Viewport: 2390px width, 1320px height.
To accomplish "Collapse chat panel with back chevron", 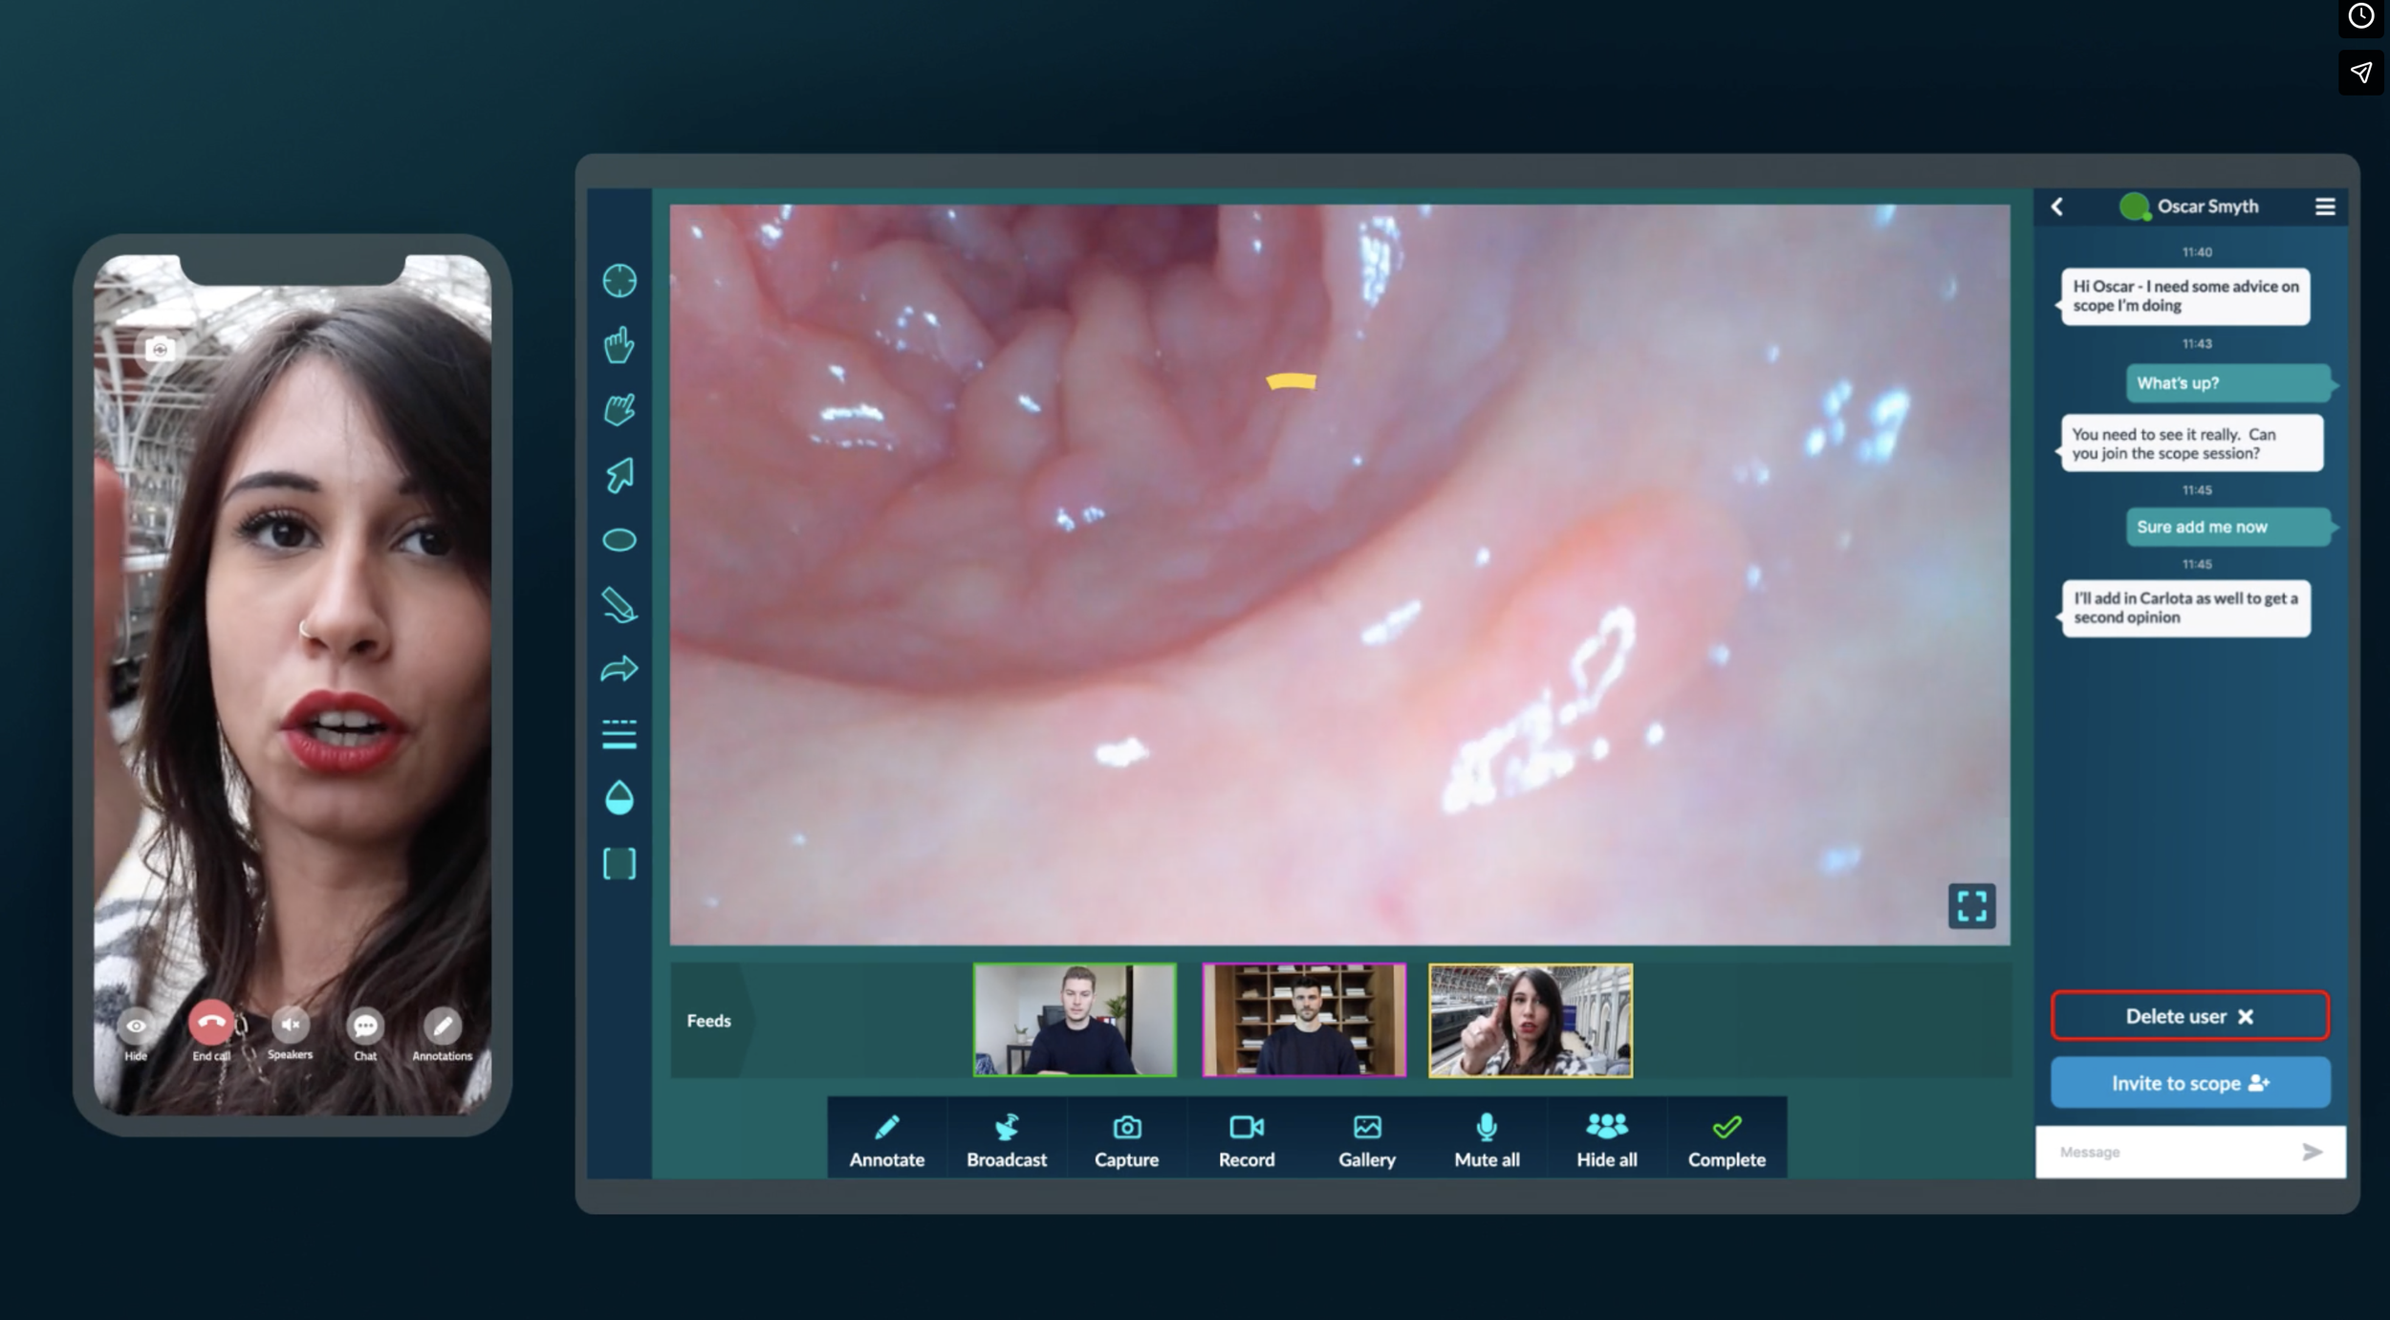I will click(x=2057, y=206).
